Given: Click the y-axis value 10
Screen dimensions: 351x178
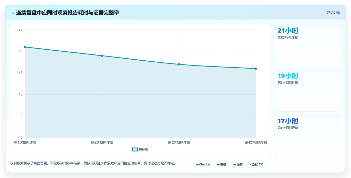Looking at the screenshot, I should pyautogui.click(x=20, y=95).
